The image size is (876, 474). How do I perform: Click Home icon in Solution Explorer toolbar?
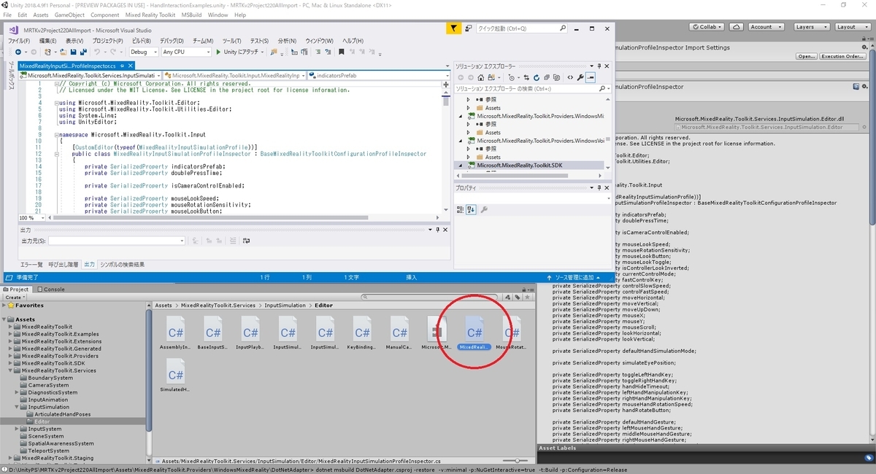480,77
